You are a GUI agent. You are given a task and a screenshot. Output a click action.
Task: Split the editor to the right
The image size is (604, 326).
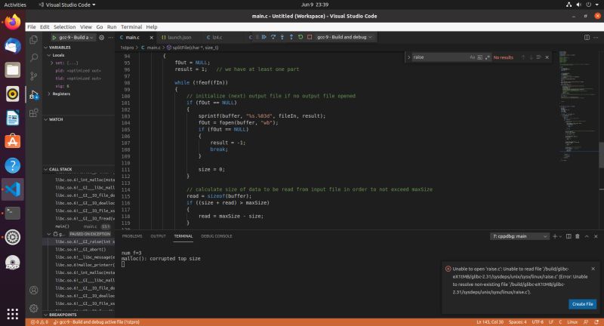[x=587, y=37]
